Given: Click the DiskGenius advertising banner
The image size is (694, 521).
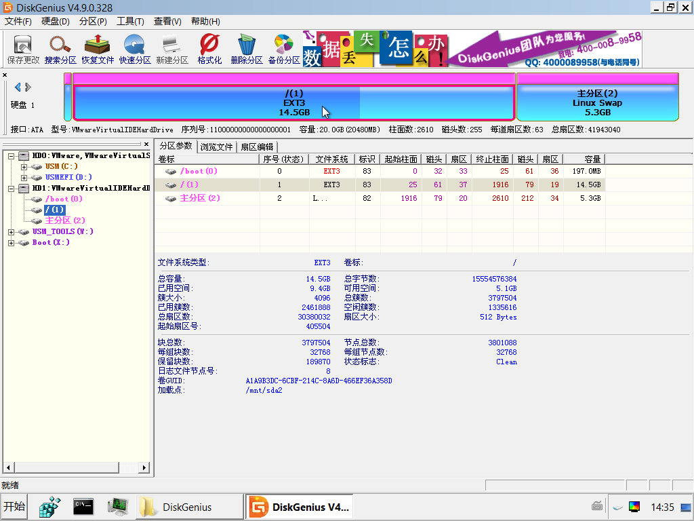Looking at the screenshot, I should pyautogui.click(x=472, y=49).
